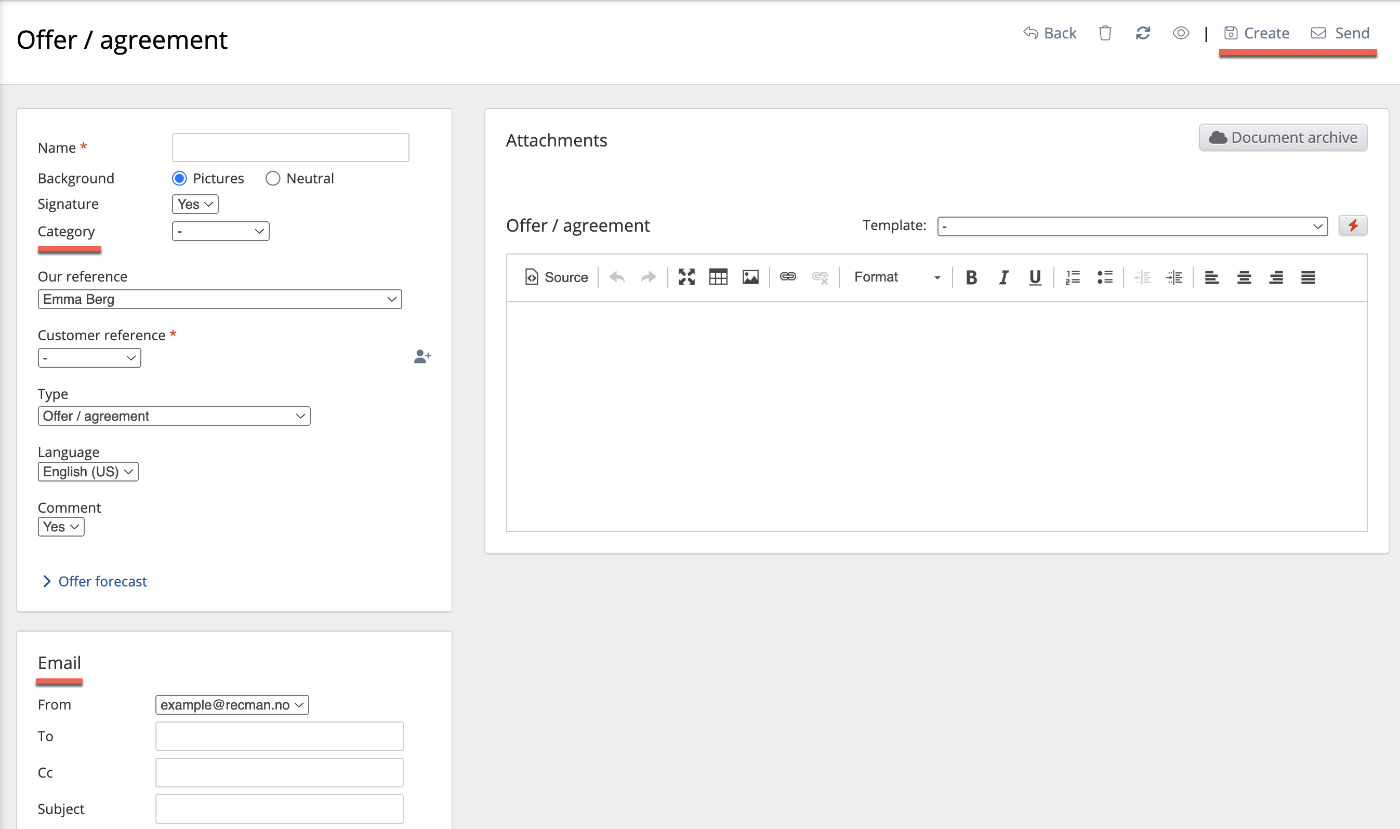This screenshot has width=1400, height=829.
Task: Click the red lightning template icon
Action: point(1353,225)
